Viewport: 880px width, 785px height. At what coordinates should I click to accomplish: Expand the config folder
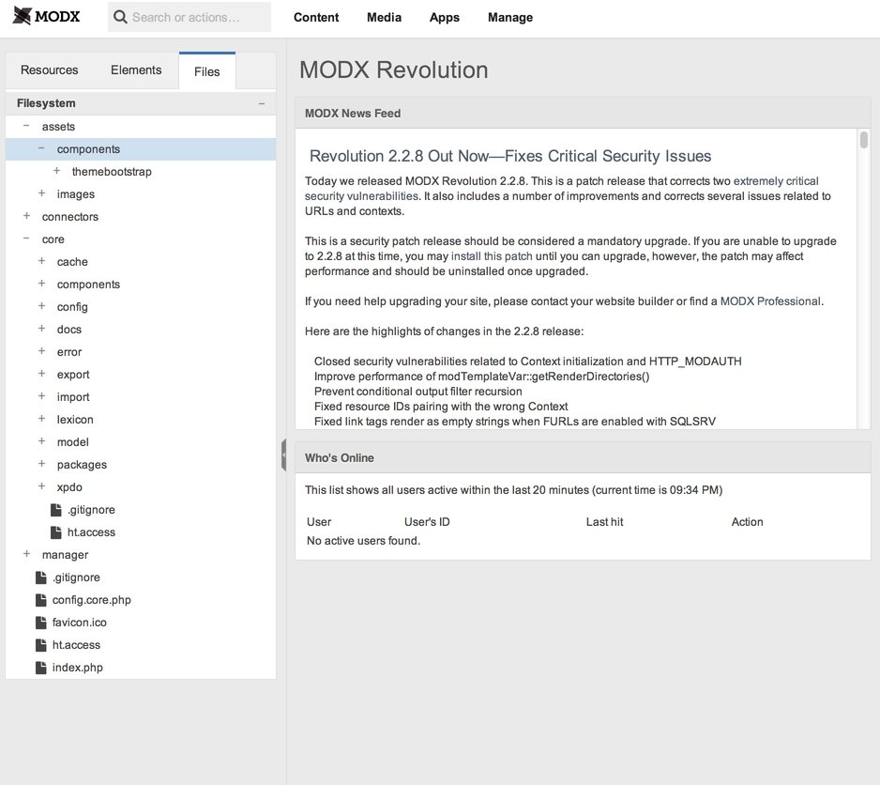point(41,306)
